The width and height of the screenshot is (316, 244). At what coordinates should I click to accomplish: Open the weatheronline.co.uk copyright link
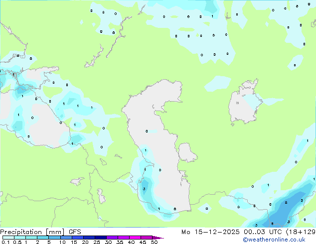pyautogui.click(x=274, y=240)
